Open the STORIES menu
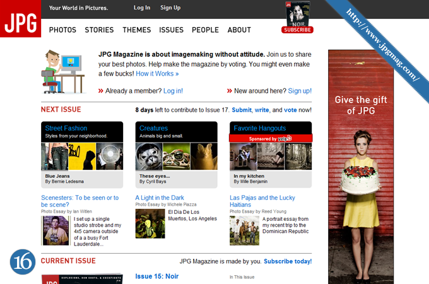The image size is (429, 284). click(99, 30)
